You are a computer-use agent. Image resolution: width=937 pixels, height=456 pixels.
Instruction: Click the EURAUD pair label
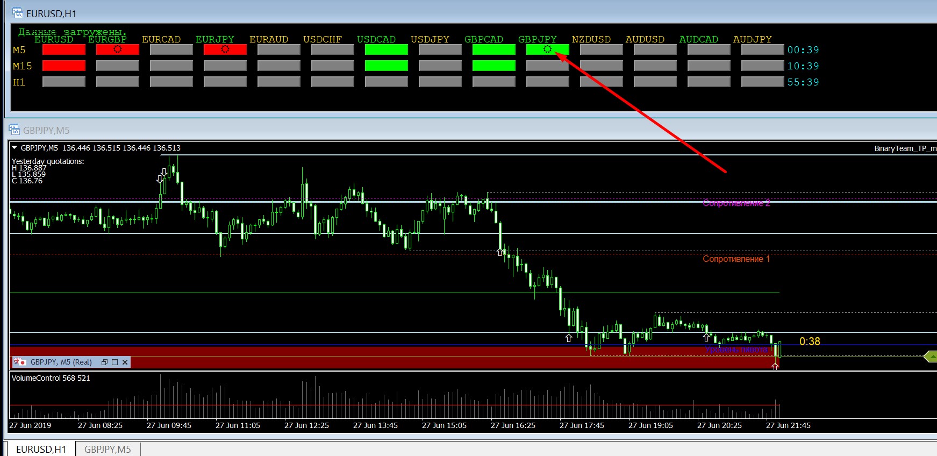(x=269, y=39)
